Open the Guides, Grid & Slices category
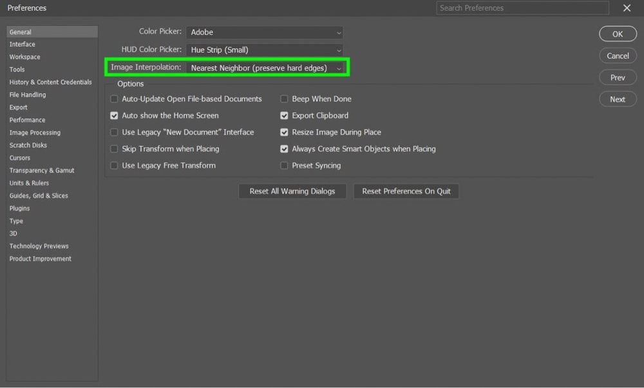 [39, 196]
